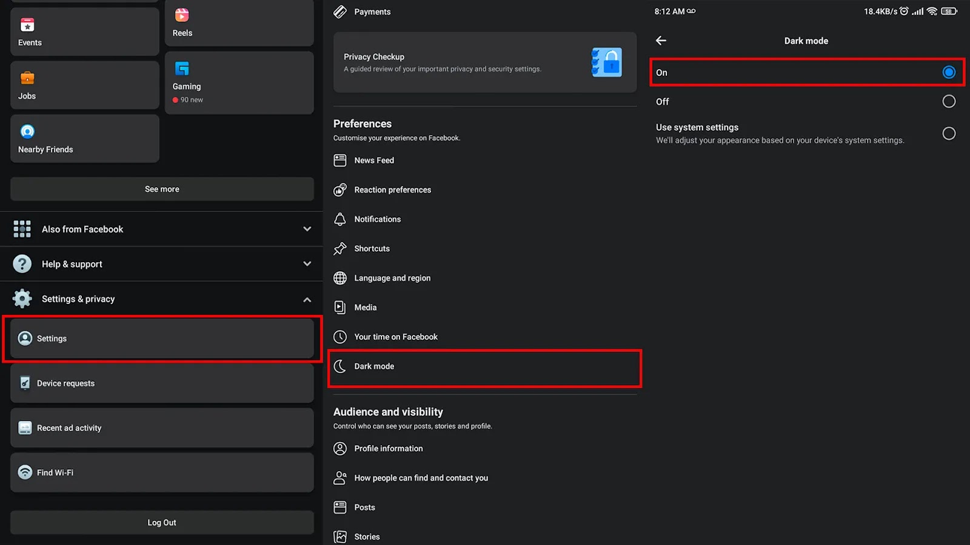
Task: Open the Gaming icon tile
Action: (x=182, y=68)
